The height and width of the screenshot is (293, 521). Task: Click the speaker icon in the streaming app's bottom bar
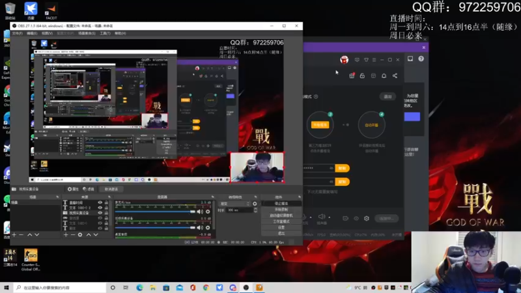[322, 217]
